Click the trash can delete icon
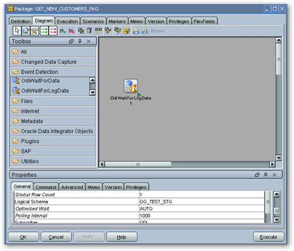This screenshot has width=294, height=251. click(89, 31)
